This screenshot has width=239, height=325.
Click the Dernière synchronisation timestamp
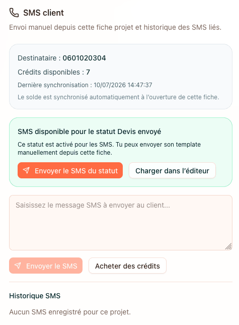coord(123,85)
